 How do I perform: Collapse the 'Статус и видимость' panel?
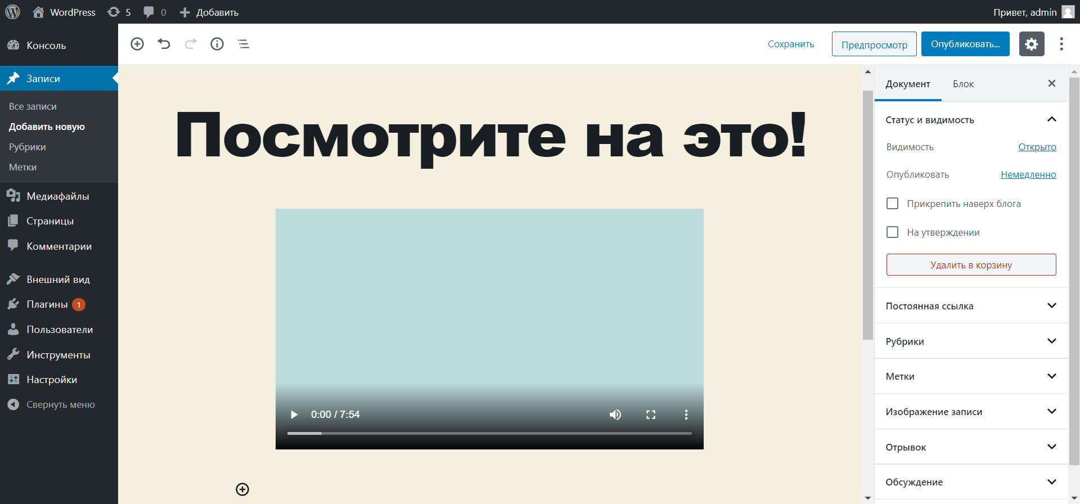click(x=1051, y=119)
